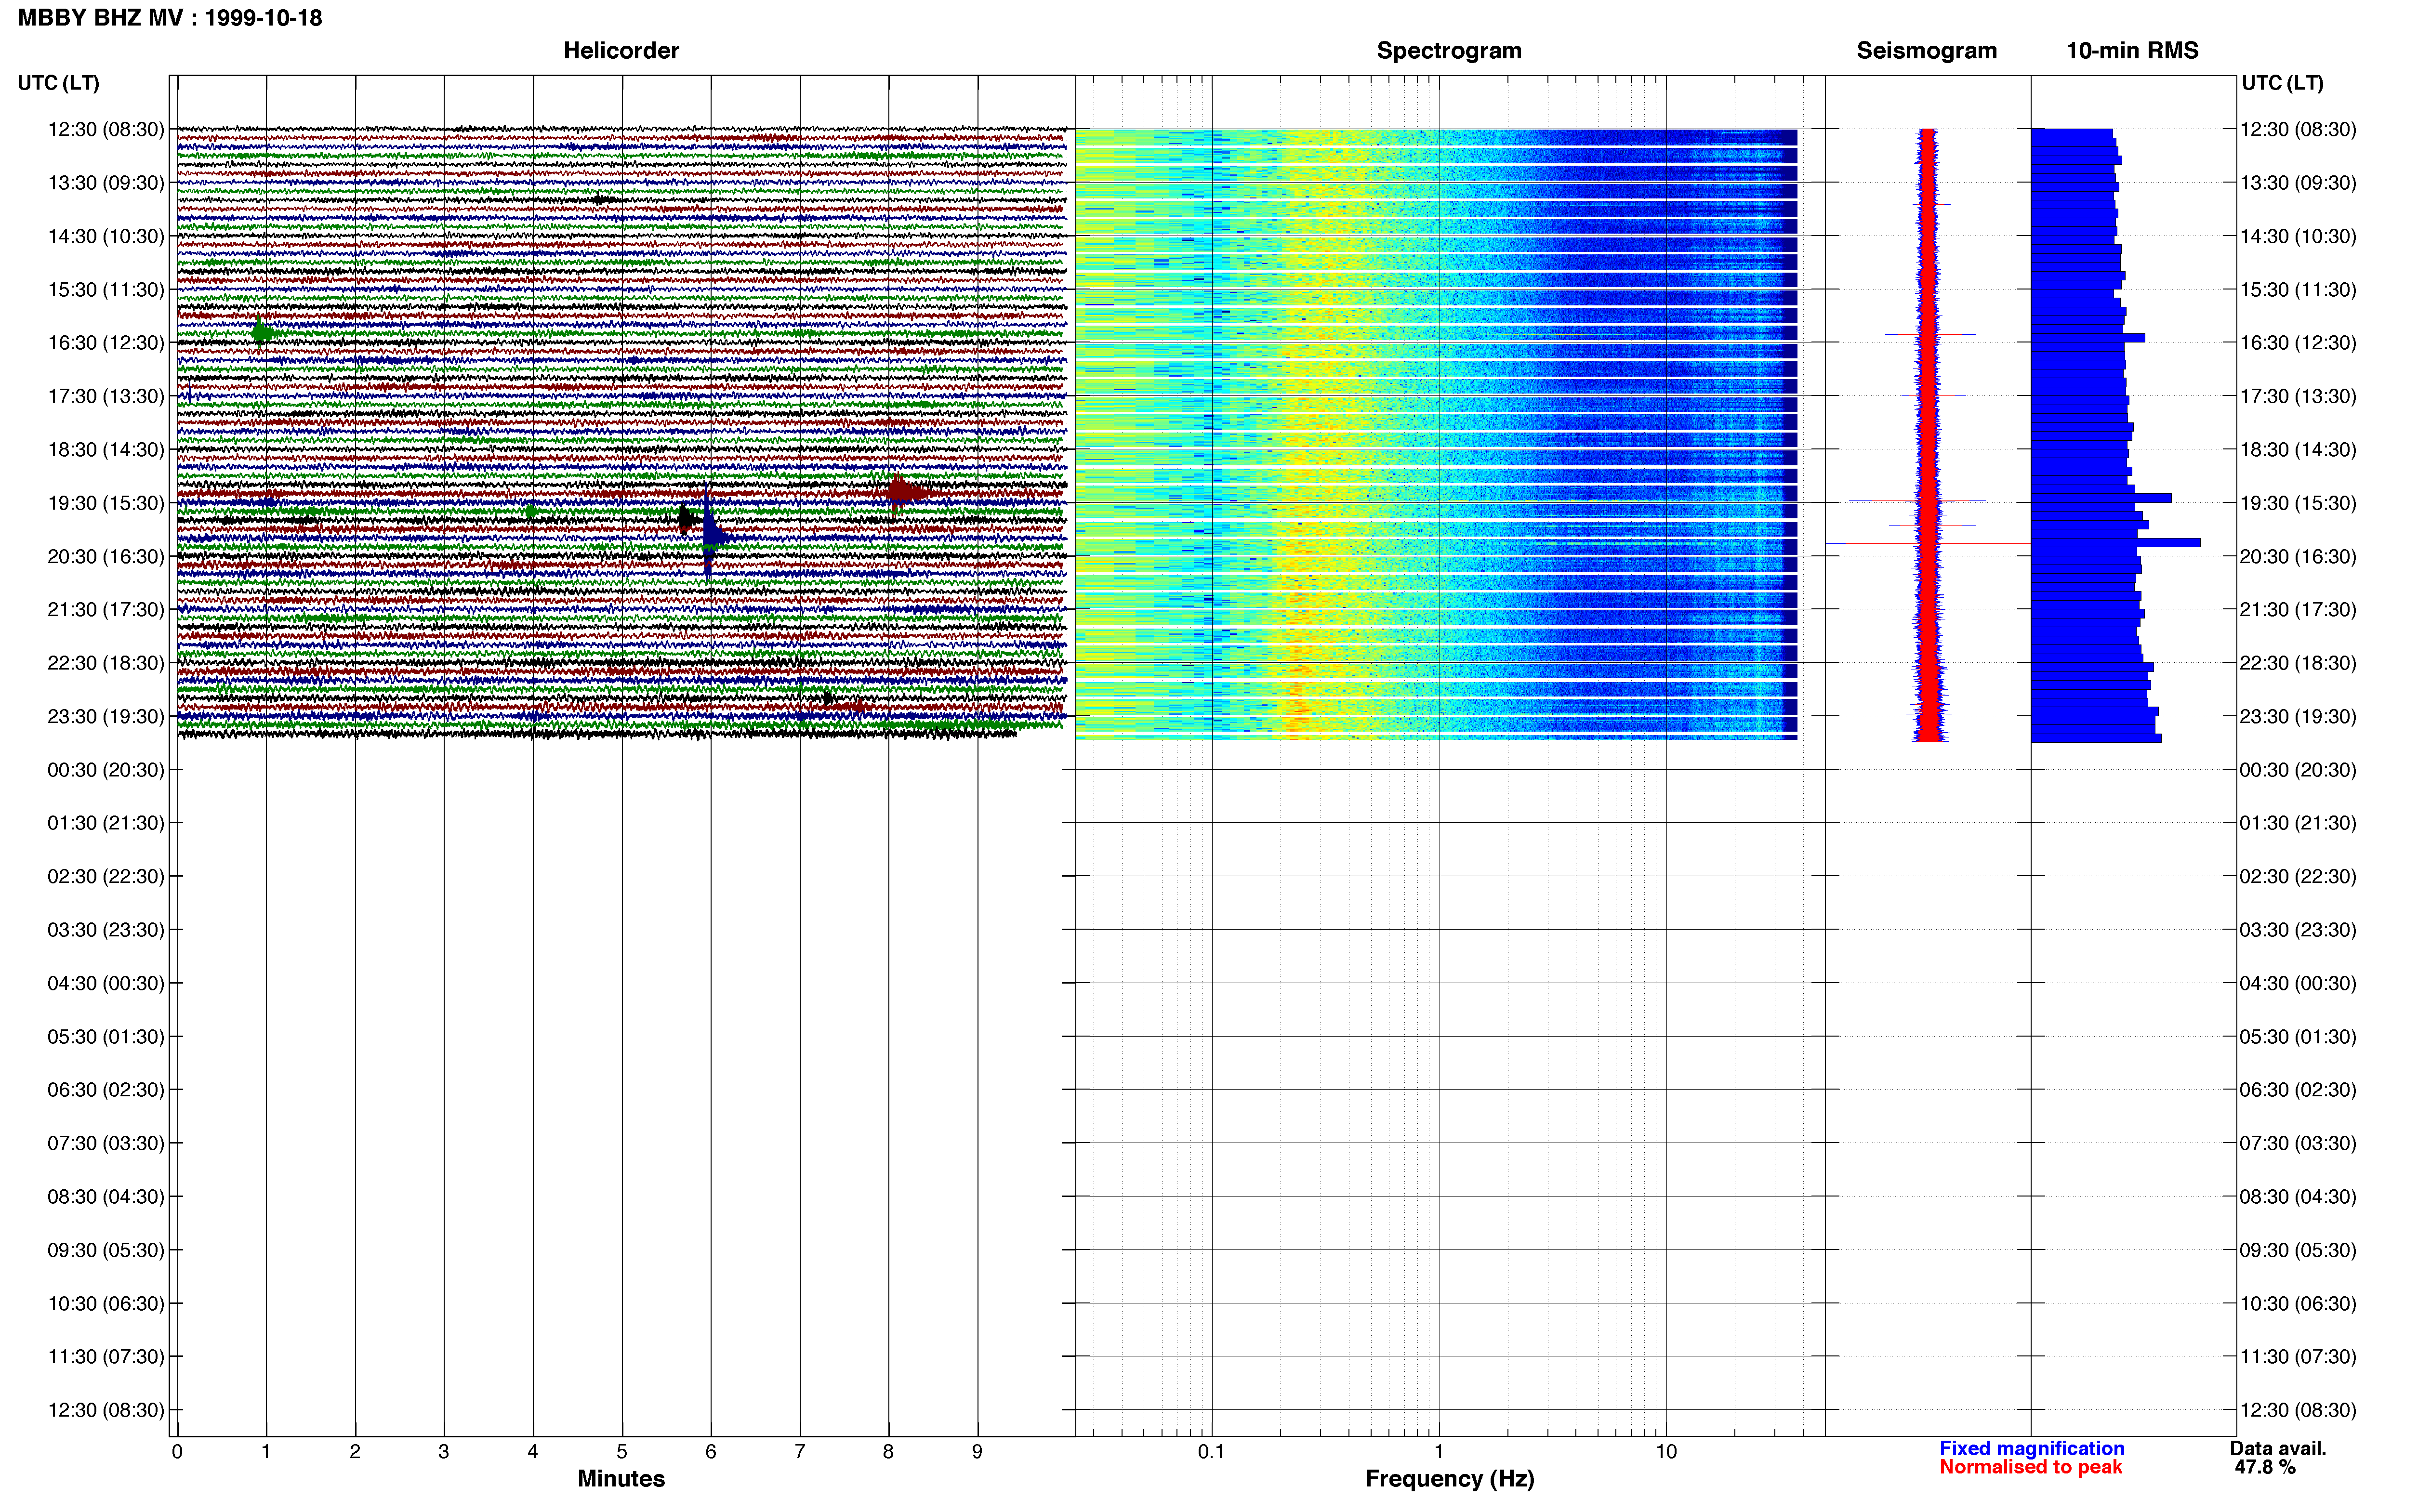The width and height of the screenshot is (2418, 1512).
Task: Click the left 19:30 (15:30) time label
Action: (x=106, y=503)
